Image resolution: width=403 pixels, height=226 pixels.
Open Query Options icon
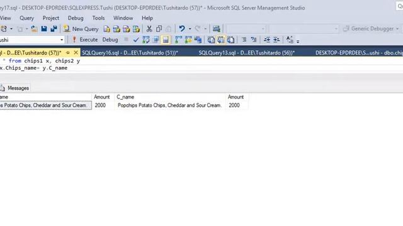(156, 40)
